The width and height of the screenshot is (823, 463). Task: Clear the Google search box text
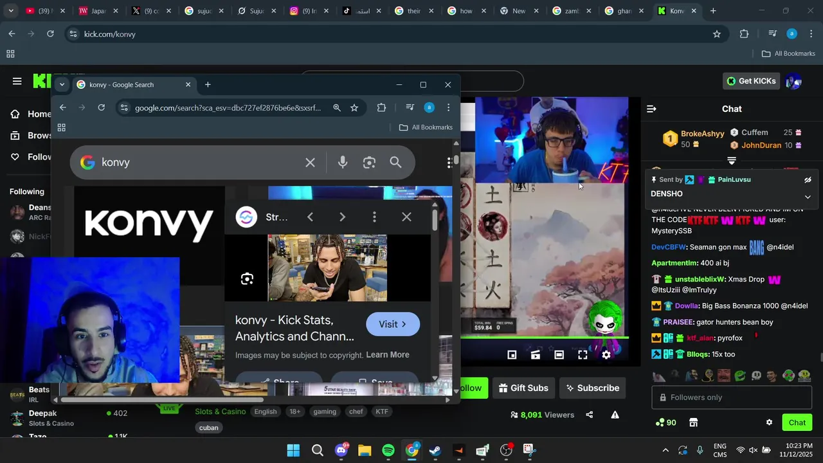[x=310, y=163]
